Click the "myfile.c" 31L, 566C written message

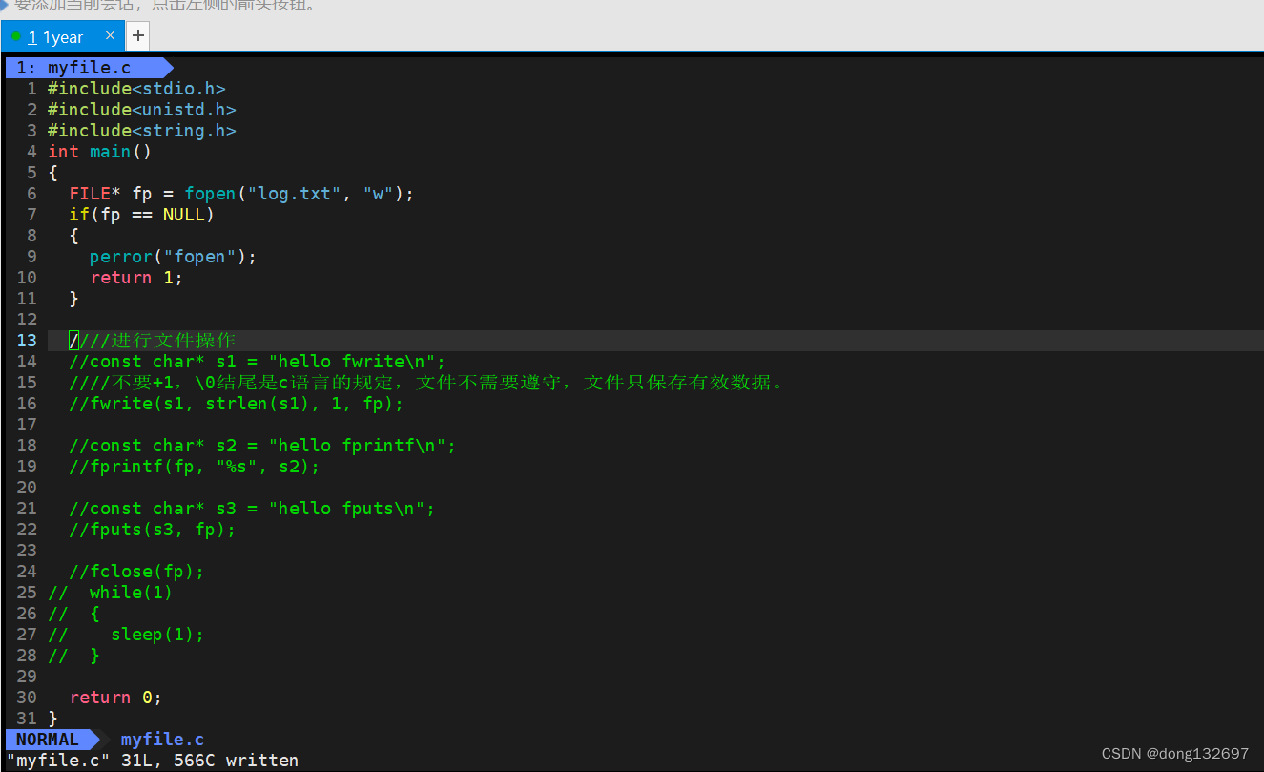tap(153, 761)
